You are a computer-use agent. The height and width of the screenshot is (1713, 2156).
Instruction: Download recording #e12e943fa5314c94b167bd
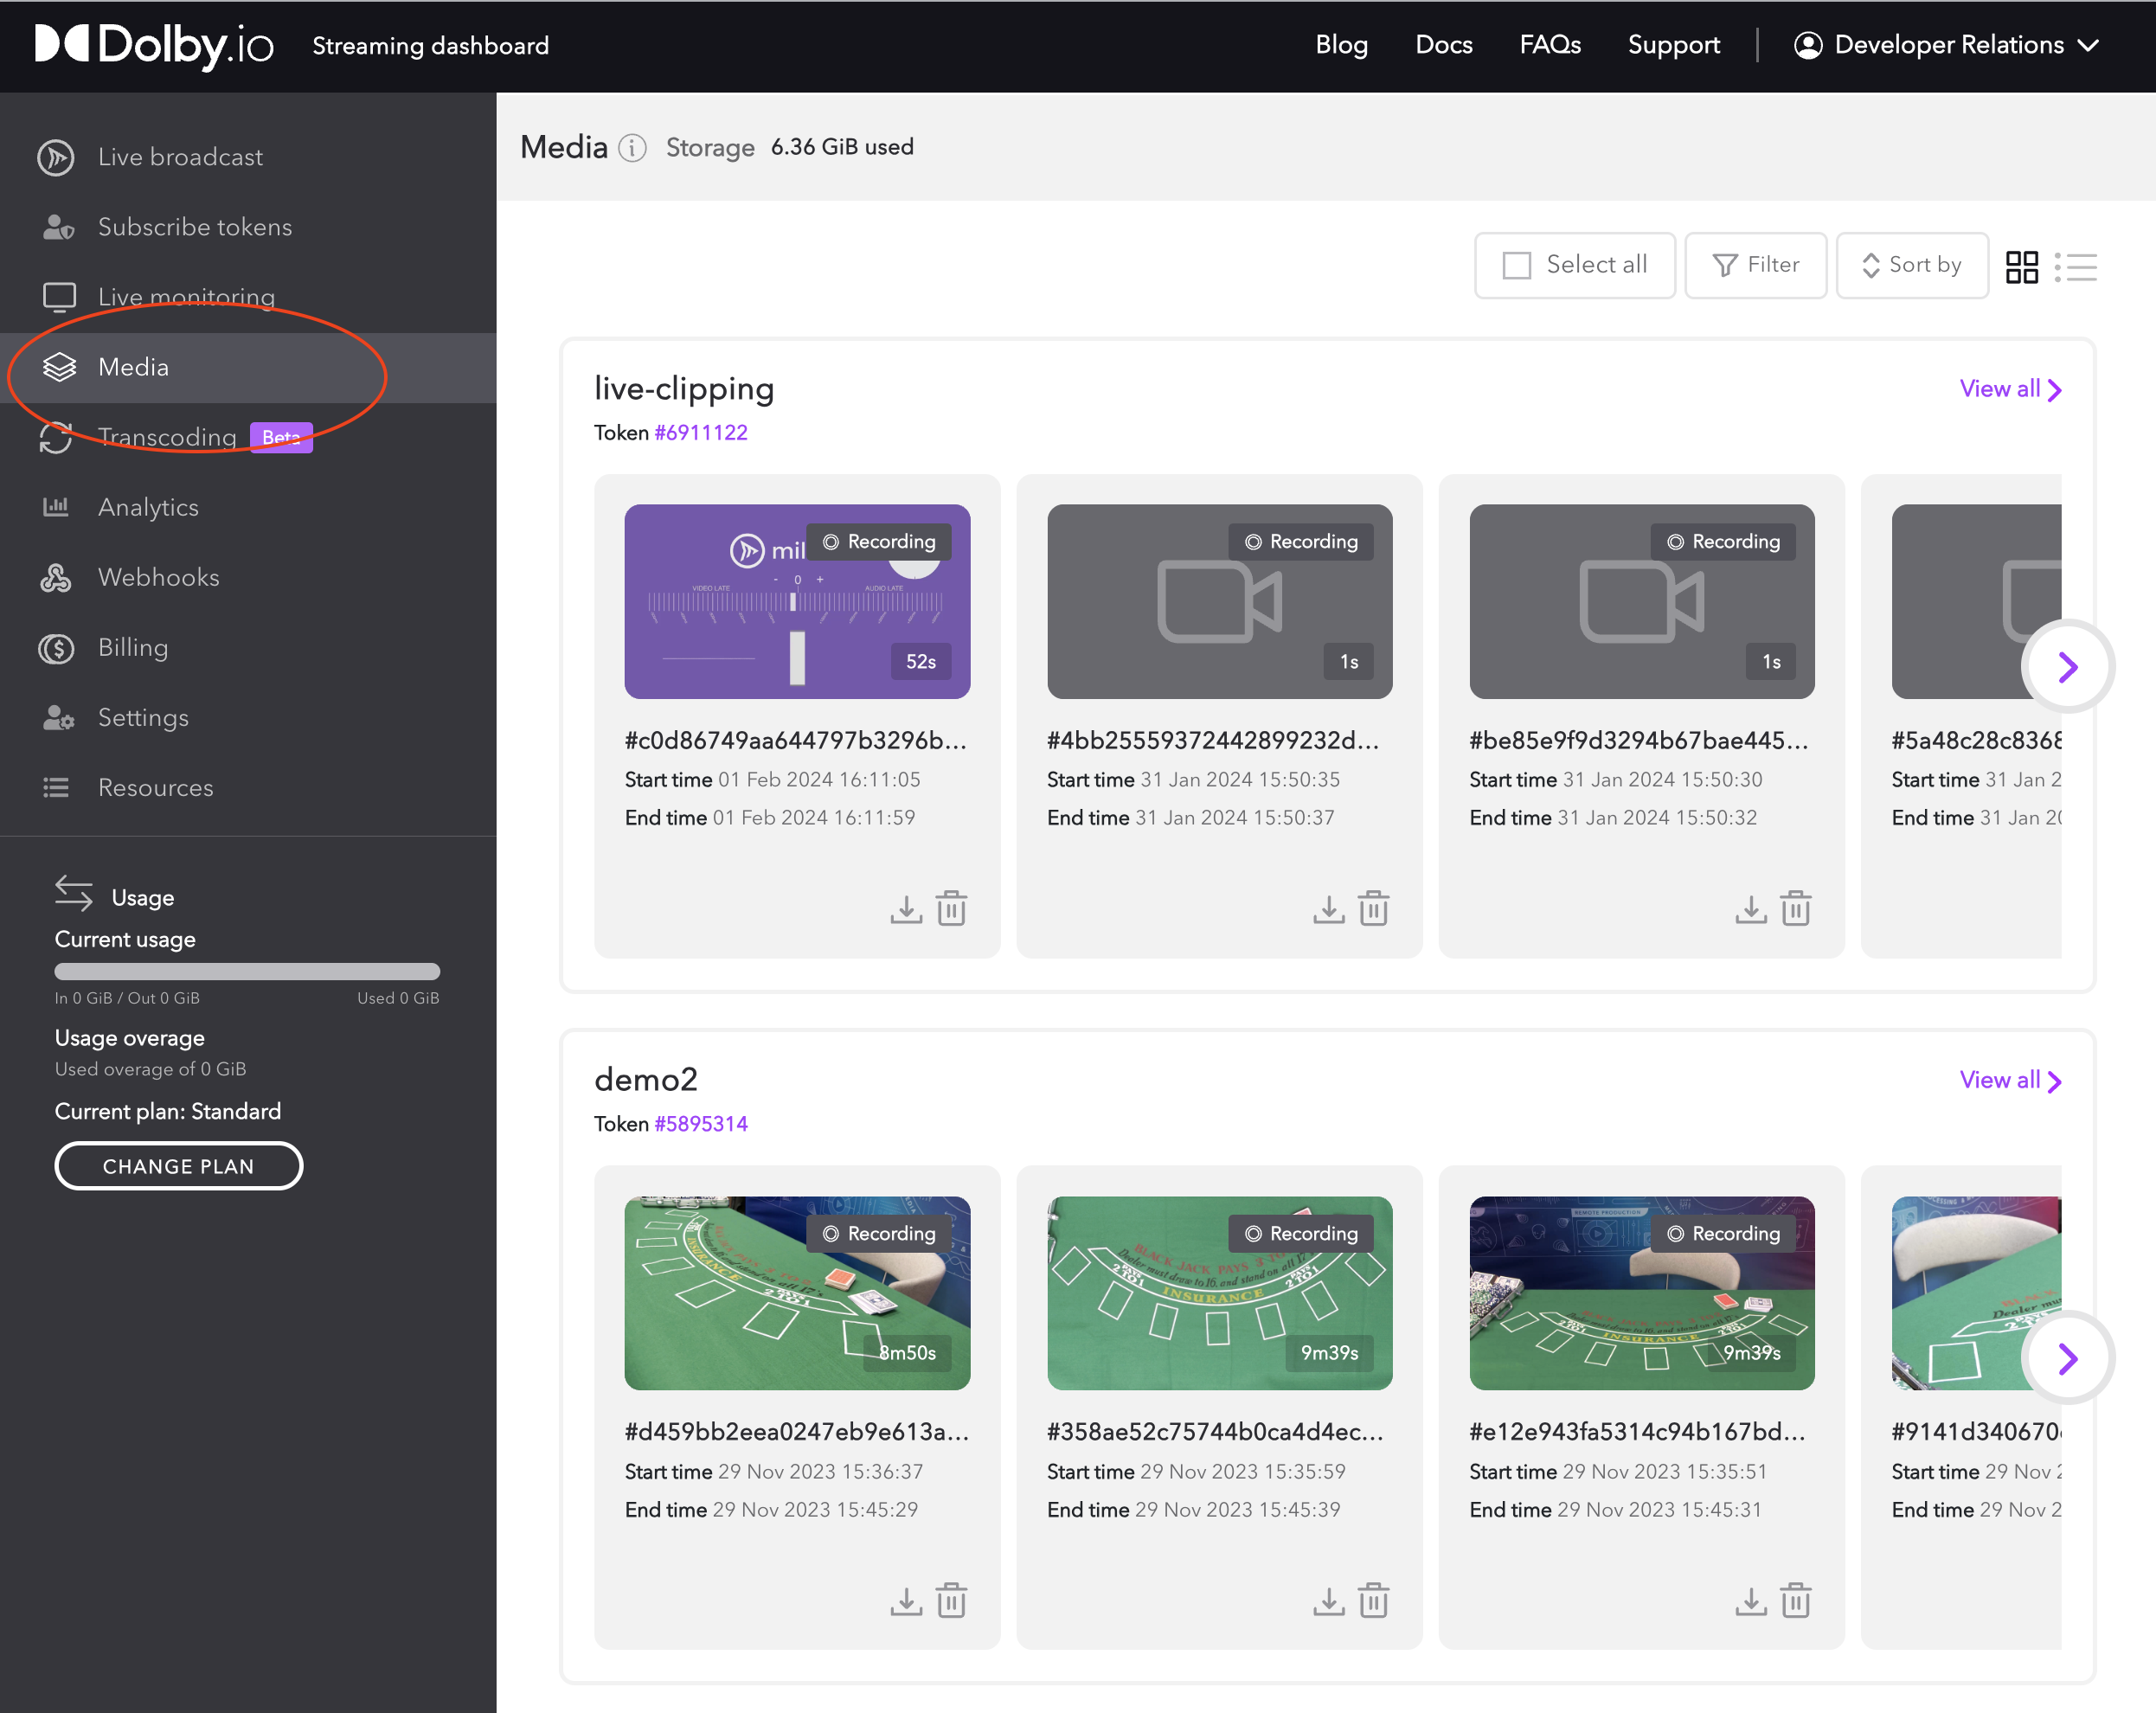tap(1750, 1600)
